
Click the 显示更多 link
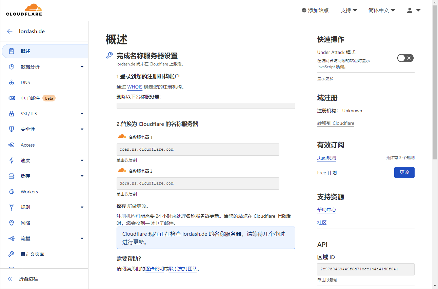[325, 78]
